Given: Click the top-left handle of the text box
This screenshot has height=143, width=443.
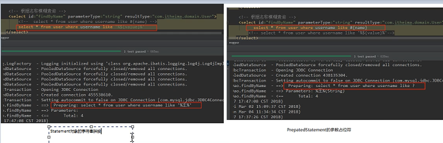Looking at the screenshot, I should pos(49,127).
